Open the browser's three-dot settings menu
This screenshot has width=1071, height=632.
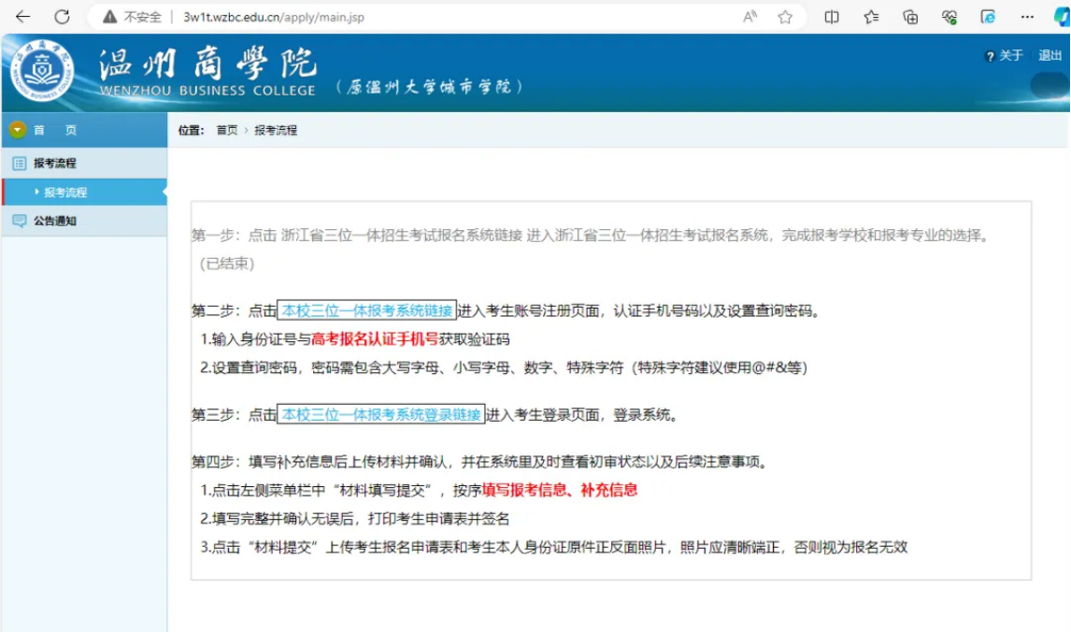click(x=1025, y=17)
